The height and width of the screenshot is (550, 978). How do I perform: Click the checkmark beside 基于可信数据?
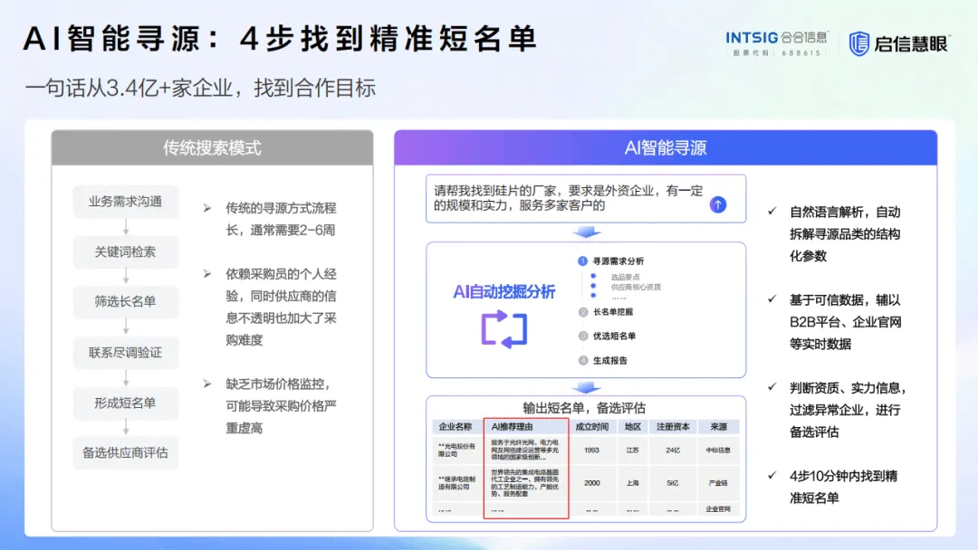click(x=772, y=299)
